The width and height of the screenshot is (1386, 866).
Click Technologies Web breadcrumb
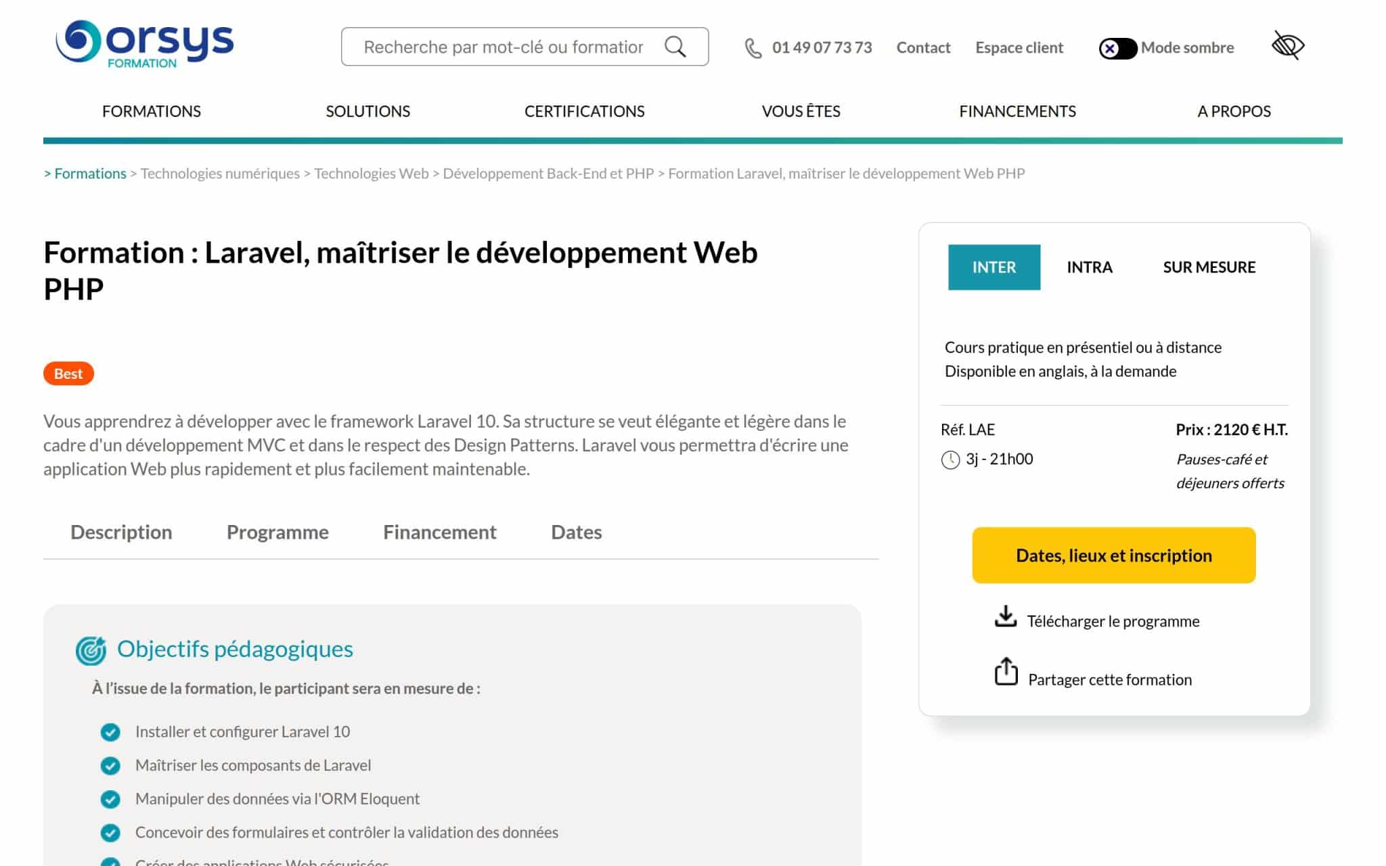[372, 174]
